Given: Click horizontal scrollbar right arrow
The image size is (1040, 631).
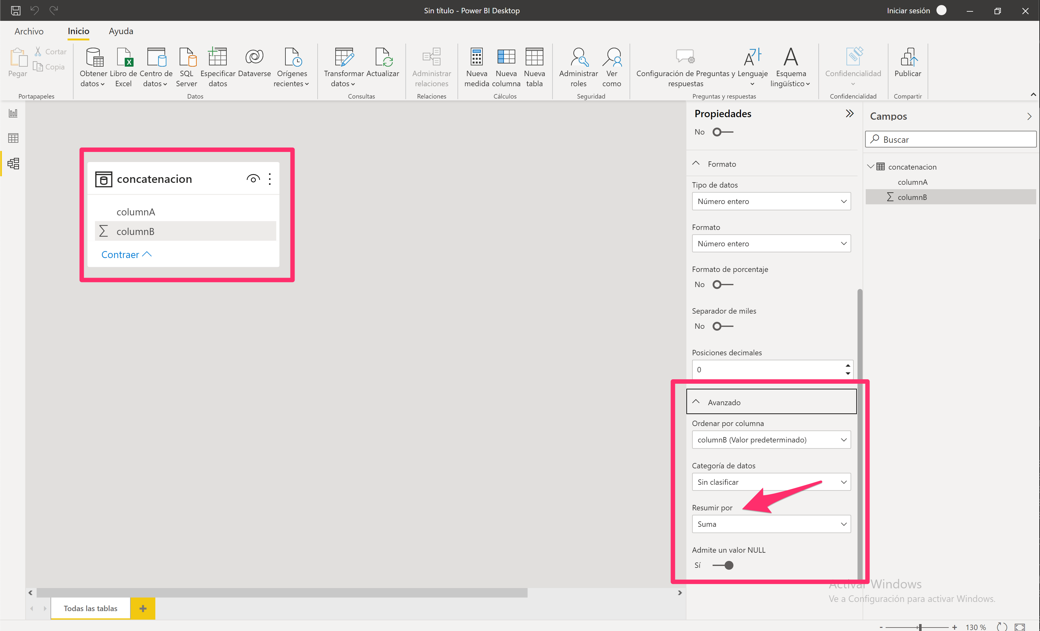Looking at the screenshot, I should pos(679,592).
